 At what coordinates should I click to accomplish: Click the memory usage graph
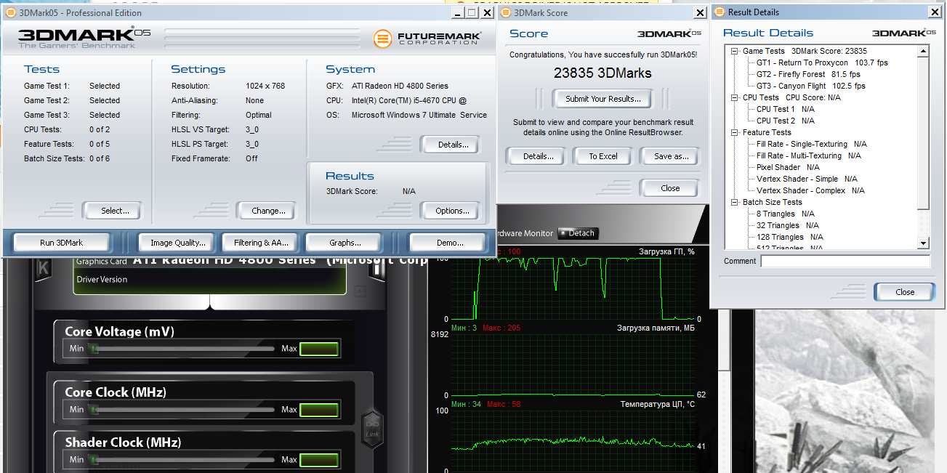pos(573,365)
